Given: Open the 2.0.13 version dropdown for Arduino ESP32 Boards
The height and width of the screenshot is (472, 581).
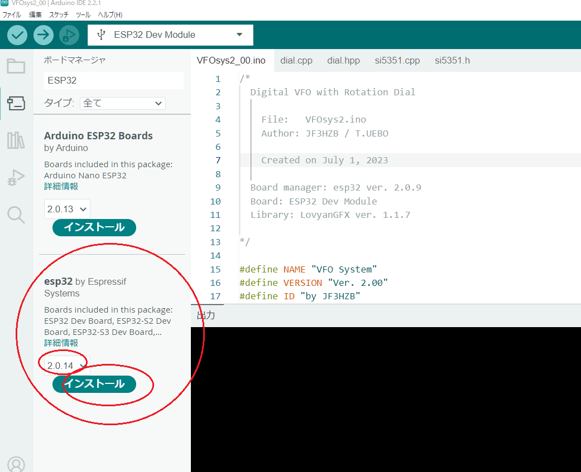Looking at the screenshot, I should [67, 209].
